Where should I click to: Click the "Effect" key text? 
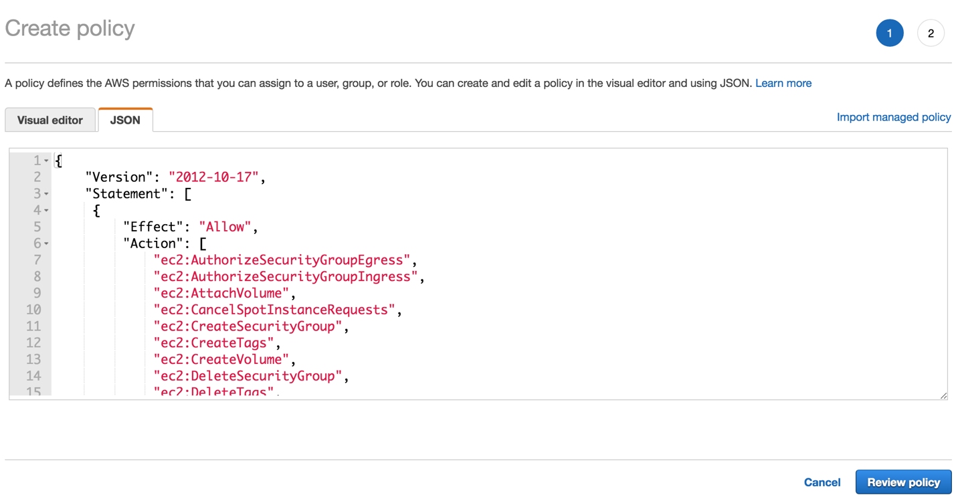pyautogui.click(x=153, y=227)
